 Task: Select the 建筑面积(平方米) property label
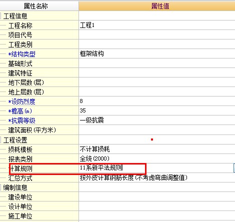(x=32, y=130)
